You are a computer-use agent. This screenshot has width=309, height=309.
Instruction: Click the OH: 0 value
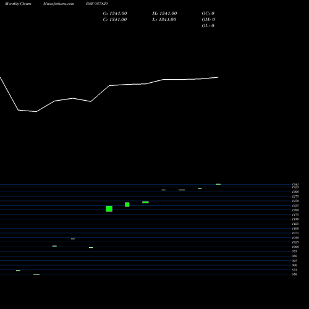[x=208, y=20]
